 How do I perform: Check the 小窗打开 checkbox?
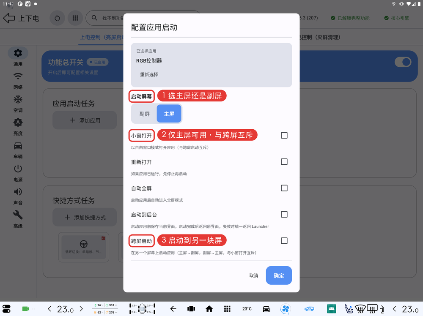284,135
